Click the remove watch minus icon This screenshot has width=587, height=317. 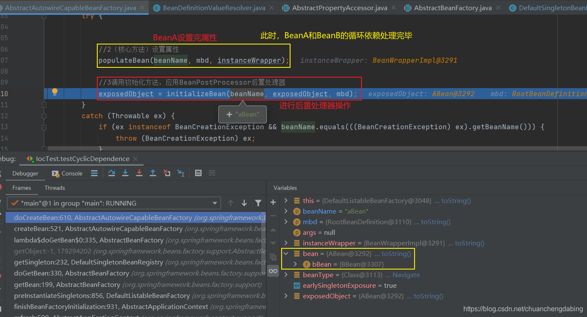point(273,216)
